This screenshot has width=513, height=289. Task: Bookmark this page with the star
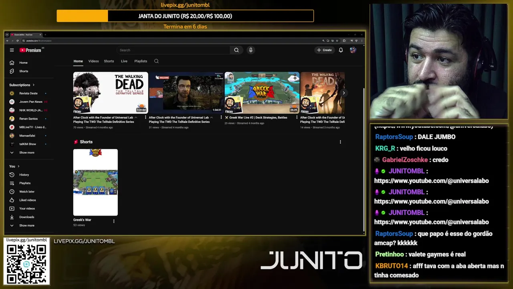[337, 41]
